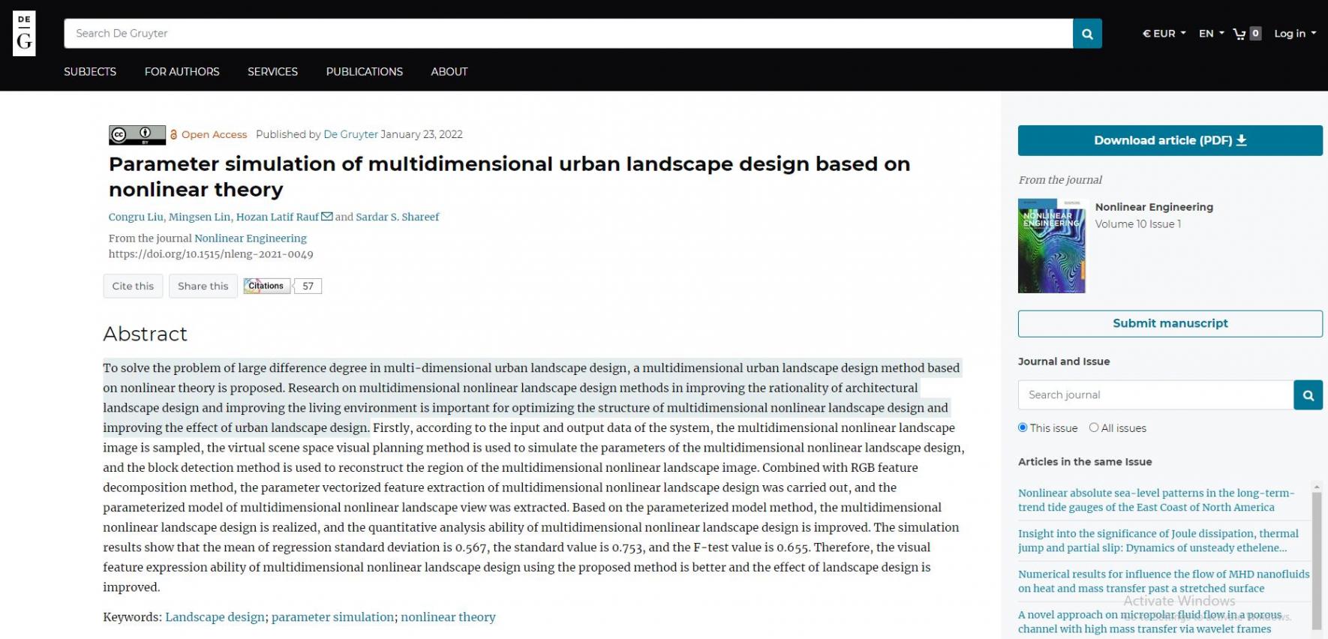Screen dimensions: 1328x639
Task: Open author Mingsen Lin link
Action: [200, 217]
